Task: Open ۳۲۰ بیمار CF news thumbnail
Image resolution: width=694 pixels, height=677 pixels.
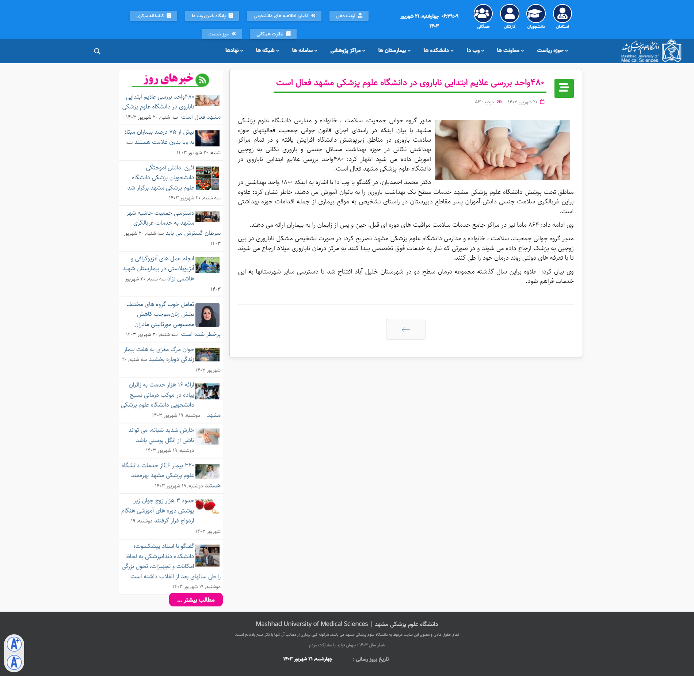Action: [207, 471]
